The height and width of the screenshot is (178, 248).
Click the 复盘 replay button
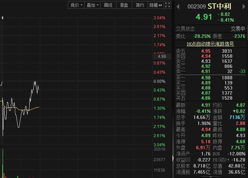(x=124, y=5)
